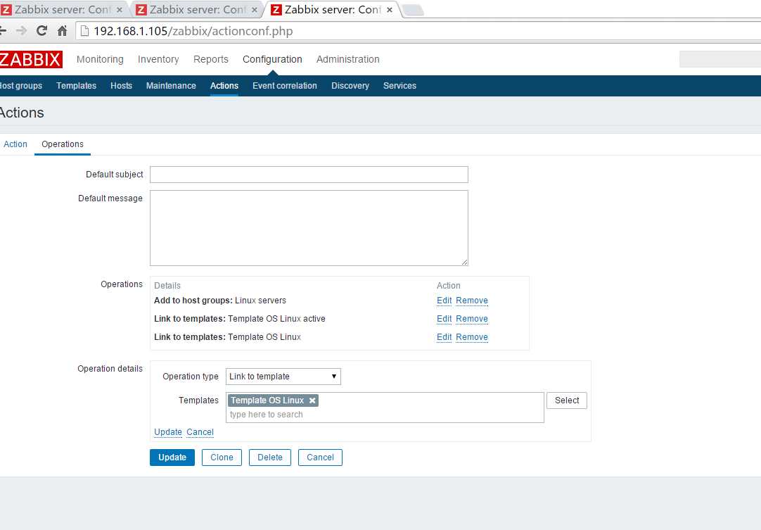Remove Add to host groups operation

coord(472,301)
